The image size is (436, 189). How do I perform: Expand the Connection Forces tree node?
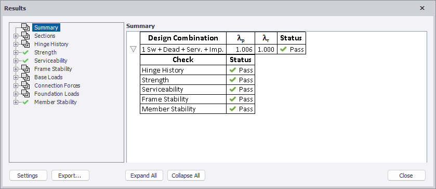[x=16, y=86]
